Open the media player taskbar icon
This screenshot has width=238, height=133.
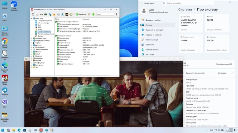pos(52,130)
